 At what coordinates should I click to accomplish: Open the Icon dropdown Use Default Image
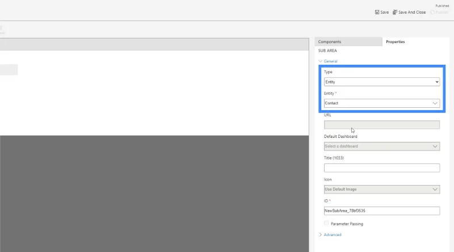click(381, 190)
